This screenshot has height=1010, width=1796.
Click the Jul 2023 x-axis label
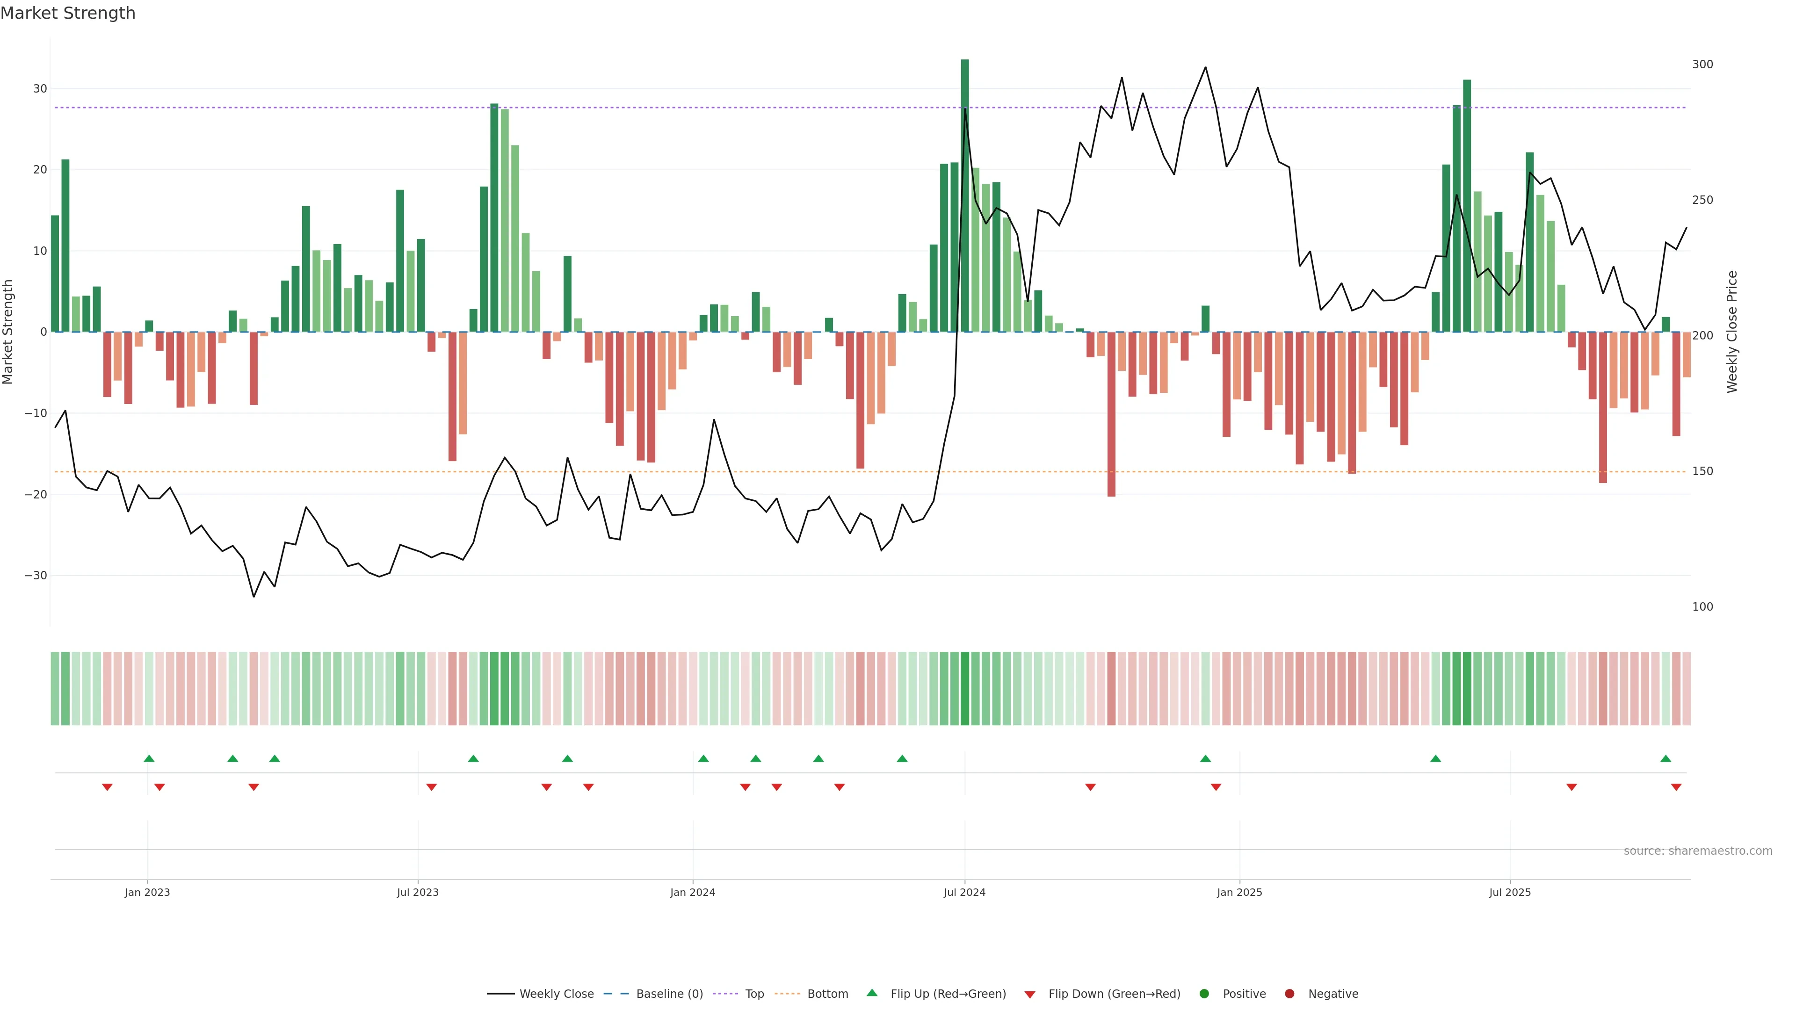418,892
